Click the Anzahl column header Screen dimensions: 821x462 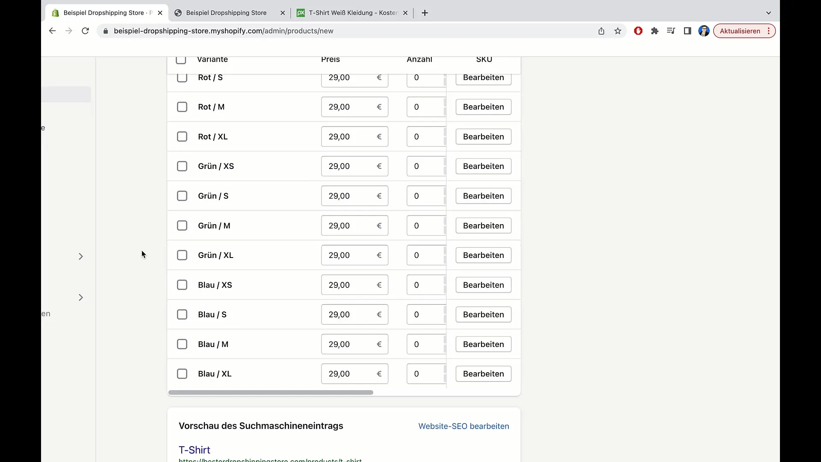(x=419, y=59)
